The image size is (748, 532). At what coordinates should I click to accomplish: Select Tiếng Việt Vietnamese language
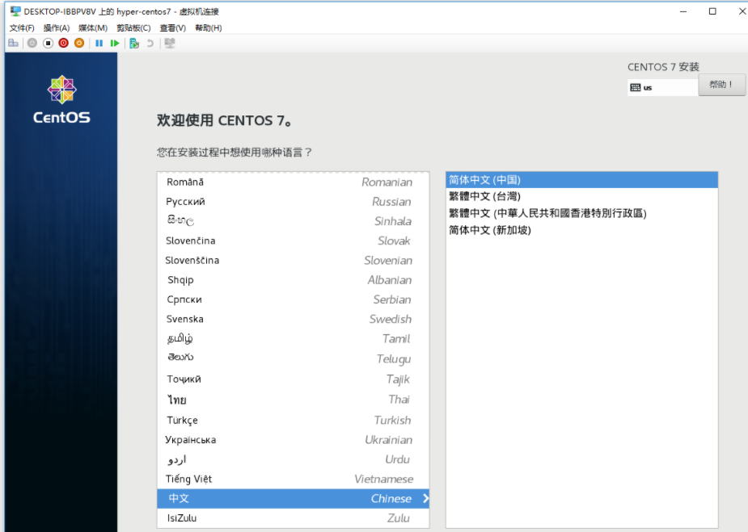point(293,479)
